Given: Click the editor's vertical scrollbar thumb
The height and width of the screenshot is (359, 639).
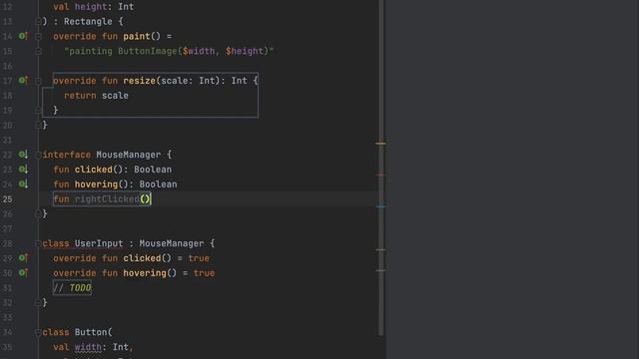Looking at the screenshot, I should (x=381, y=167).
